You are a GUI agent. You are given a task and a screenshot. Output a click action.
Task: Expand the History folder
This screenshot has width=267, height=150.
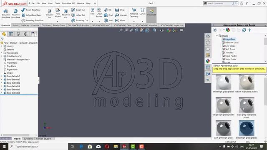click(x=2, y=46)
